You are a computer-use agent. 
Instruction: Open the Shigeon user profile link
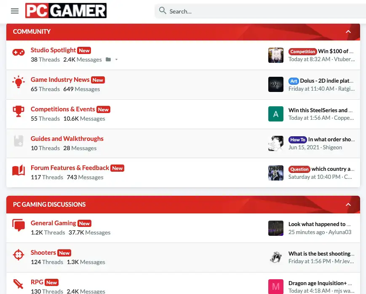pyautogui.click(x=332, y=147)
